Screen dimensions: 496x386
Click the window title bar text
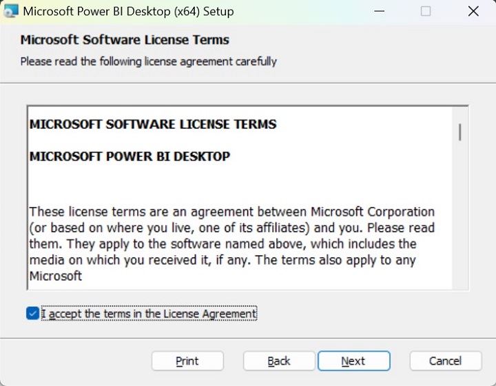pos(128,12)
